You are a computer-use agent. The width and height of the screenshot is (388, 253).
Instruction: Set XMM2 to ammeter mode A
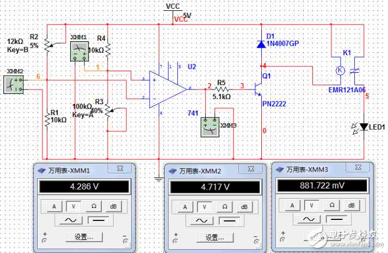pos(185,207)
